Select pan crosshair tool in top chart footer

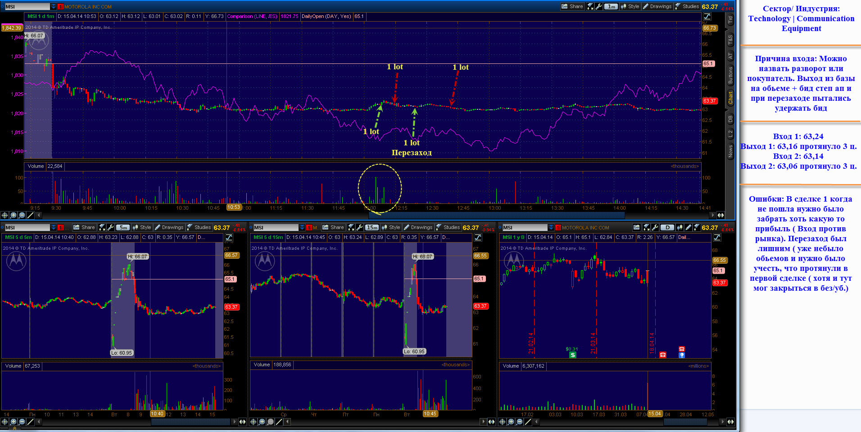point(5,215)
